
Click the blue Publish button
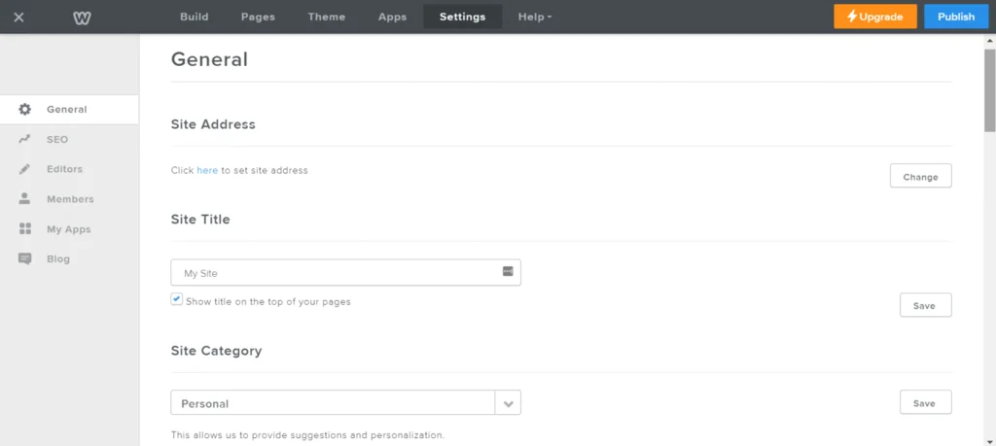point(955,17)
